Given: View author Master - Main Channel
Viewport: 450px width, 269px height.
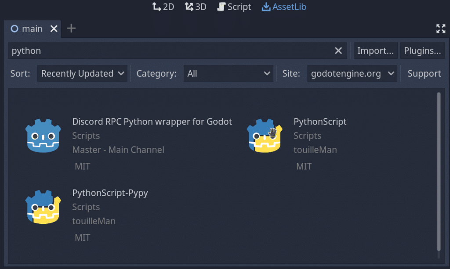Looking at the screenshot, I should click(x=118, y=150).
